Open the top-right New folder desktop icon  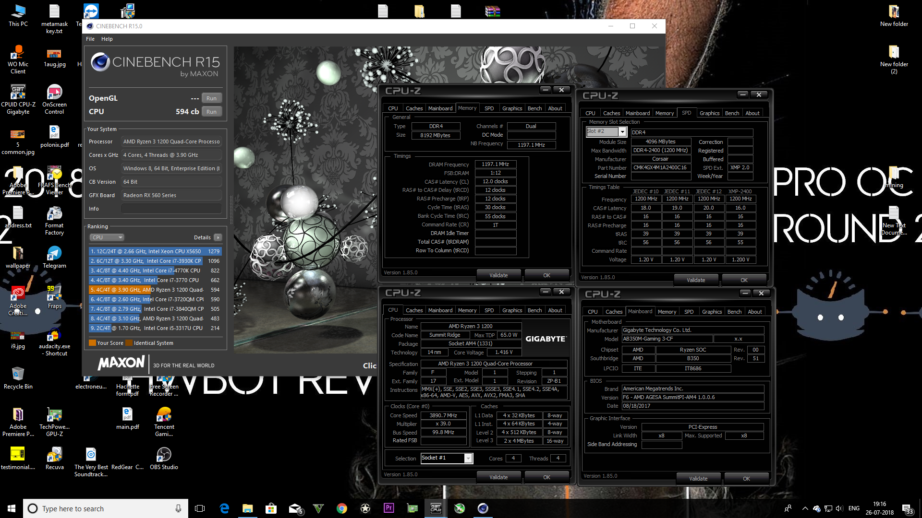894,16
